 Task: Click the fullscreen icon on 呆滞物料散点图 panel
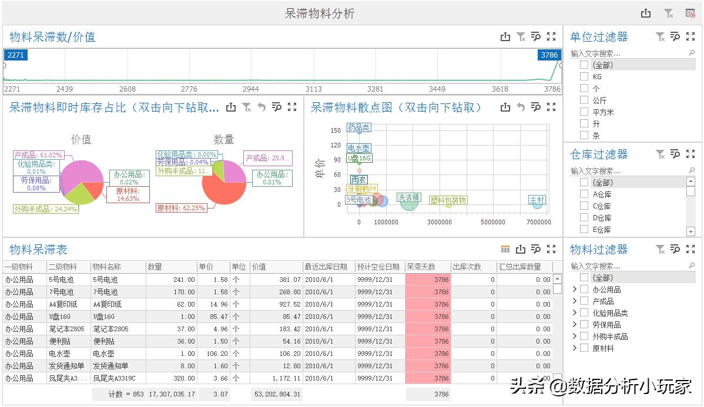coord(551,107)
